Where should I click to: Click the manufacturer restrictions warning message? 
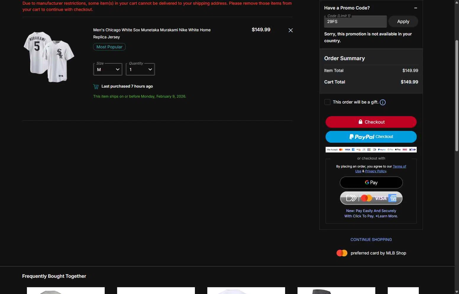157,6
